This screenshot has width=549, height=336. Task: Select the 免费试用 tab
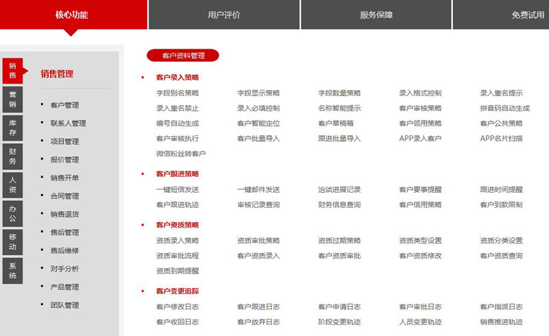pyautogui.click(x=527, y=14)
